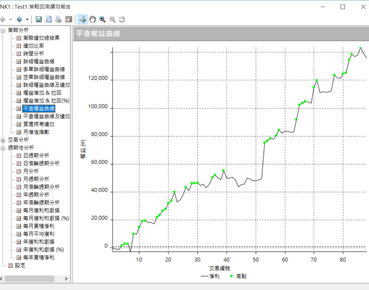Click the 平倉權益曲線 chart header title

click(x=98, y=33)
